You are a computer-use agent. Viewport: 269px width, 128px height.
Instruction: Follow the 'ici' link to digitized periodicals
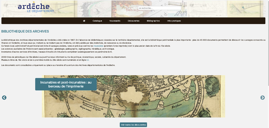[x=88, y=60]
